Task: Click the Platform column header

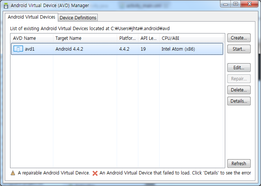Action: (128, 38)
